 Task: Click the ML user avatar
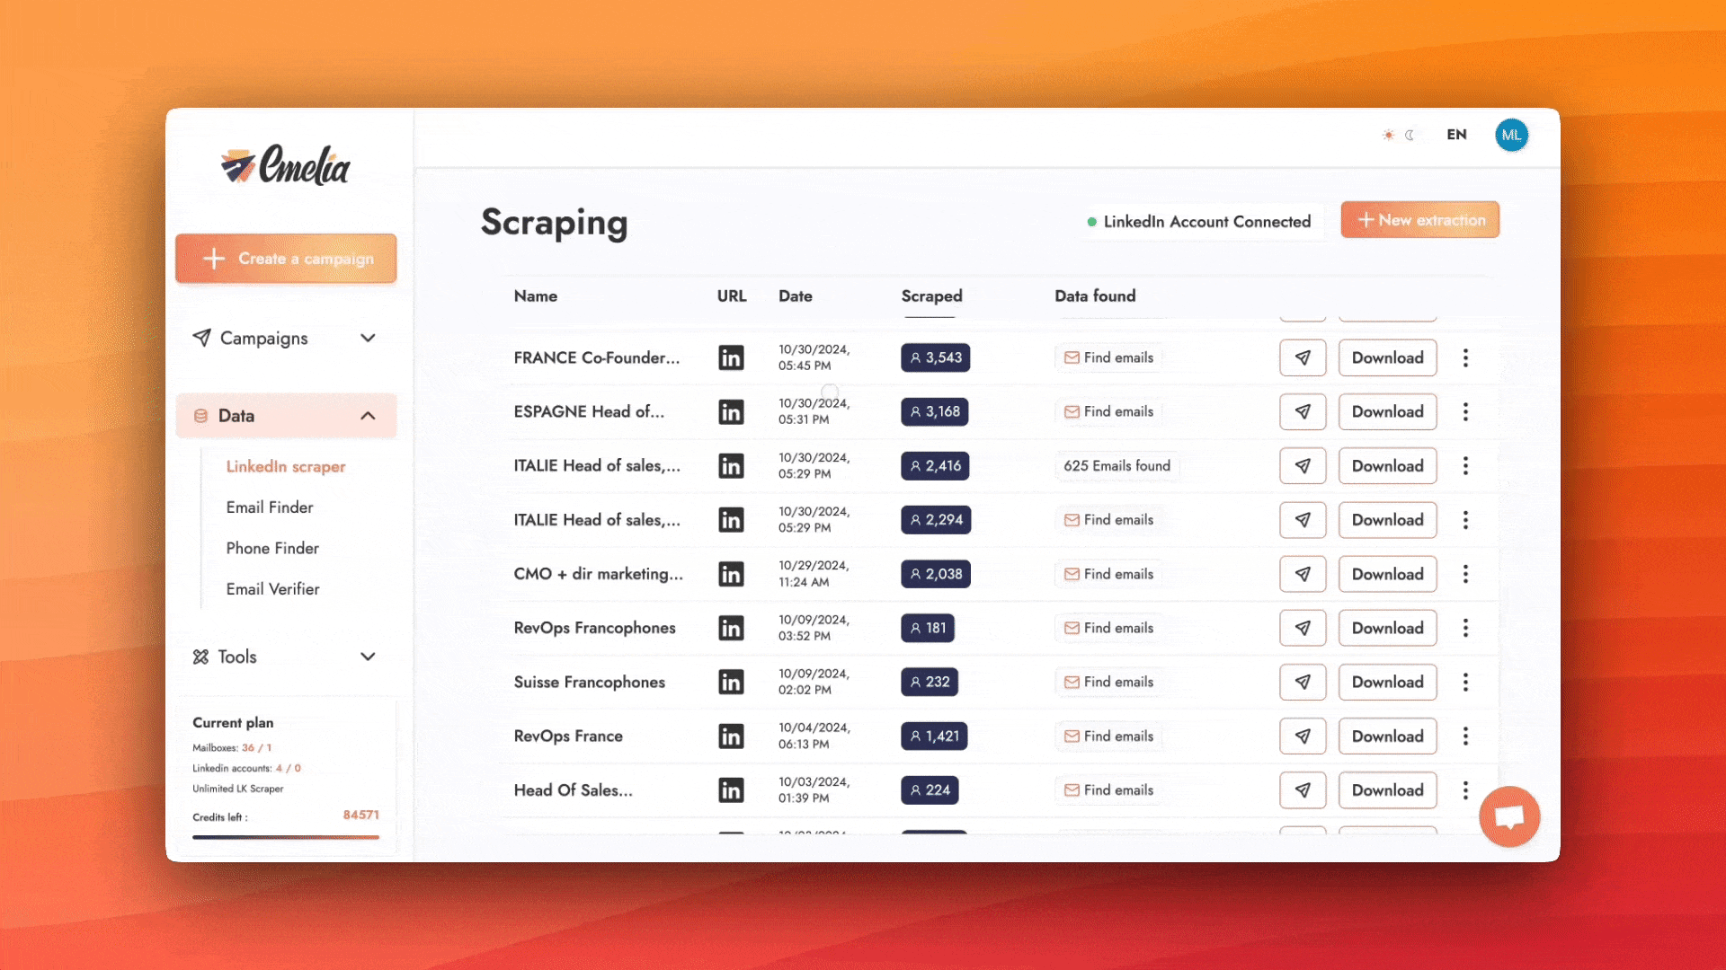(1511, 135)
